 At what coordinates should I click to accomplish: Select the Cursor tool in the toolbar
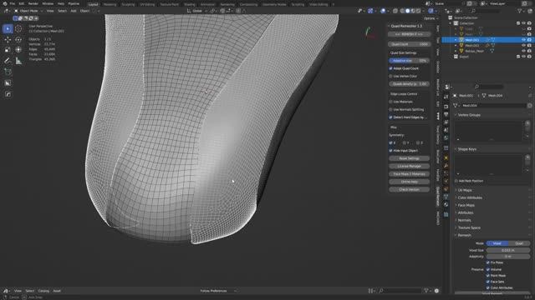18,29
